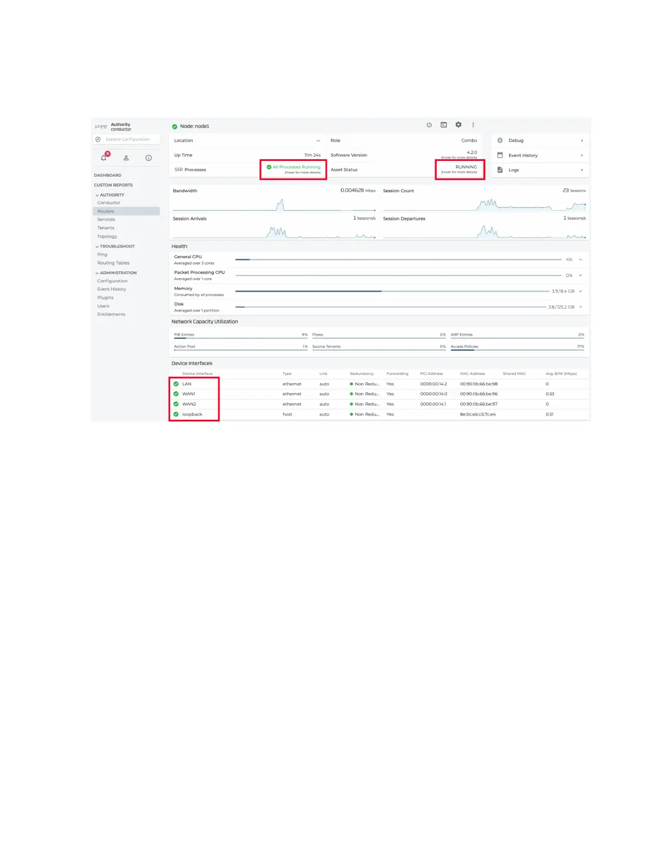Click the Session Departures graph

pos(484,233)
